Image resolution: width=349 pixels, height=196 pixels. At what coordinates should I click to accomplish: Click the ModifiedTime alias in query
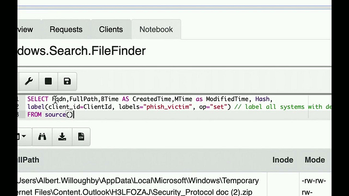click(x=227, y=99)
